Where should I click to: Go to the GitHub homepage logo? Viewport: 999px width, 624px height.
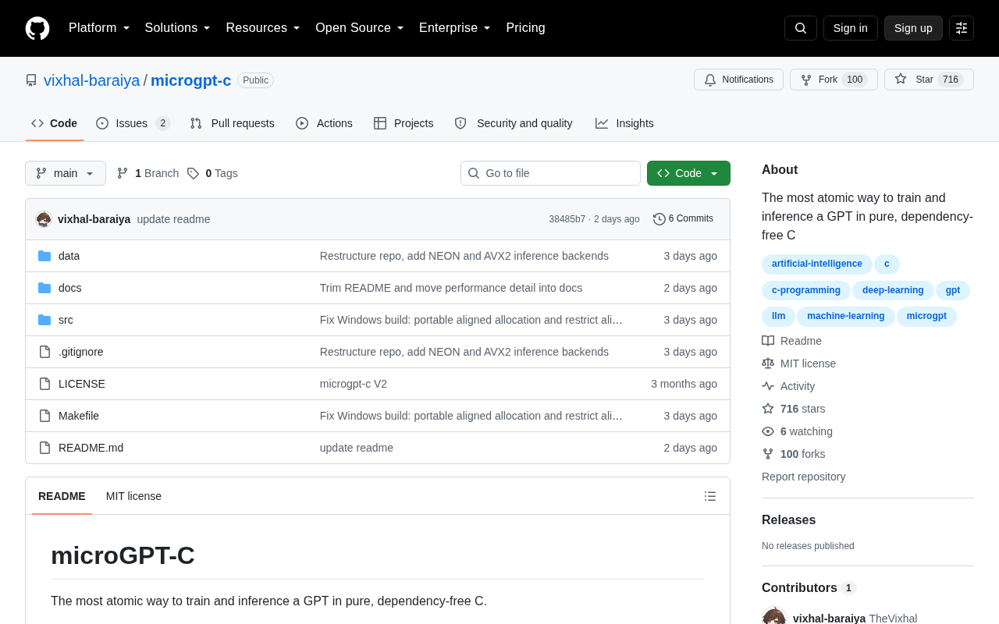tap(37, 28)
